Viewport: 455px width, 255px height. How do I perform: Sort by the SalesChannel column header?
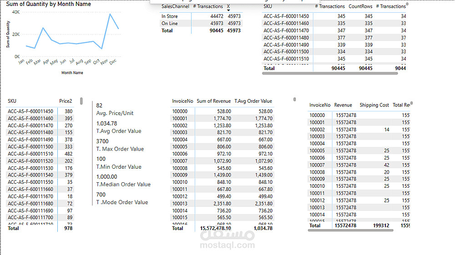(x=175, y=6)
